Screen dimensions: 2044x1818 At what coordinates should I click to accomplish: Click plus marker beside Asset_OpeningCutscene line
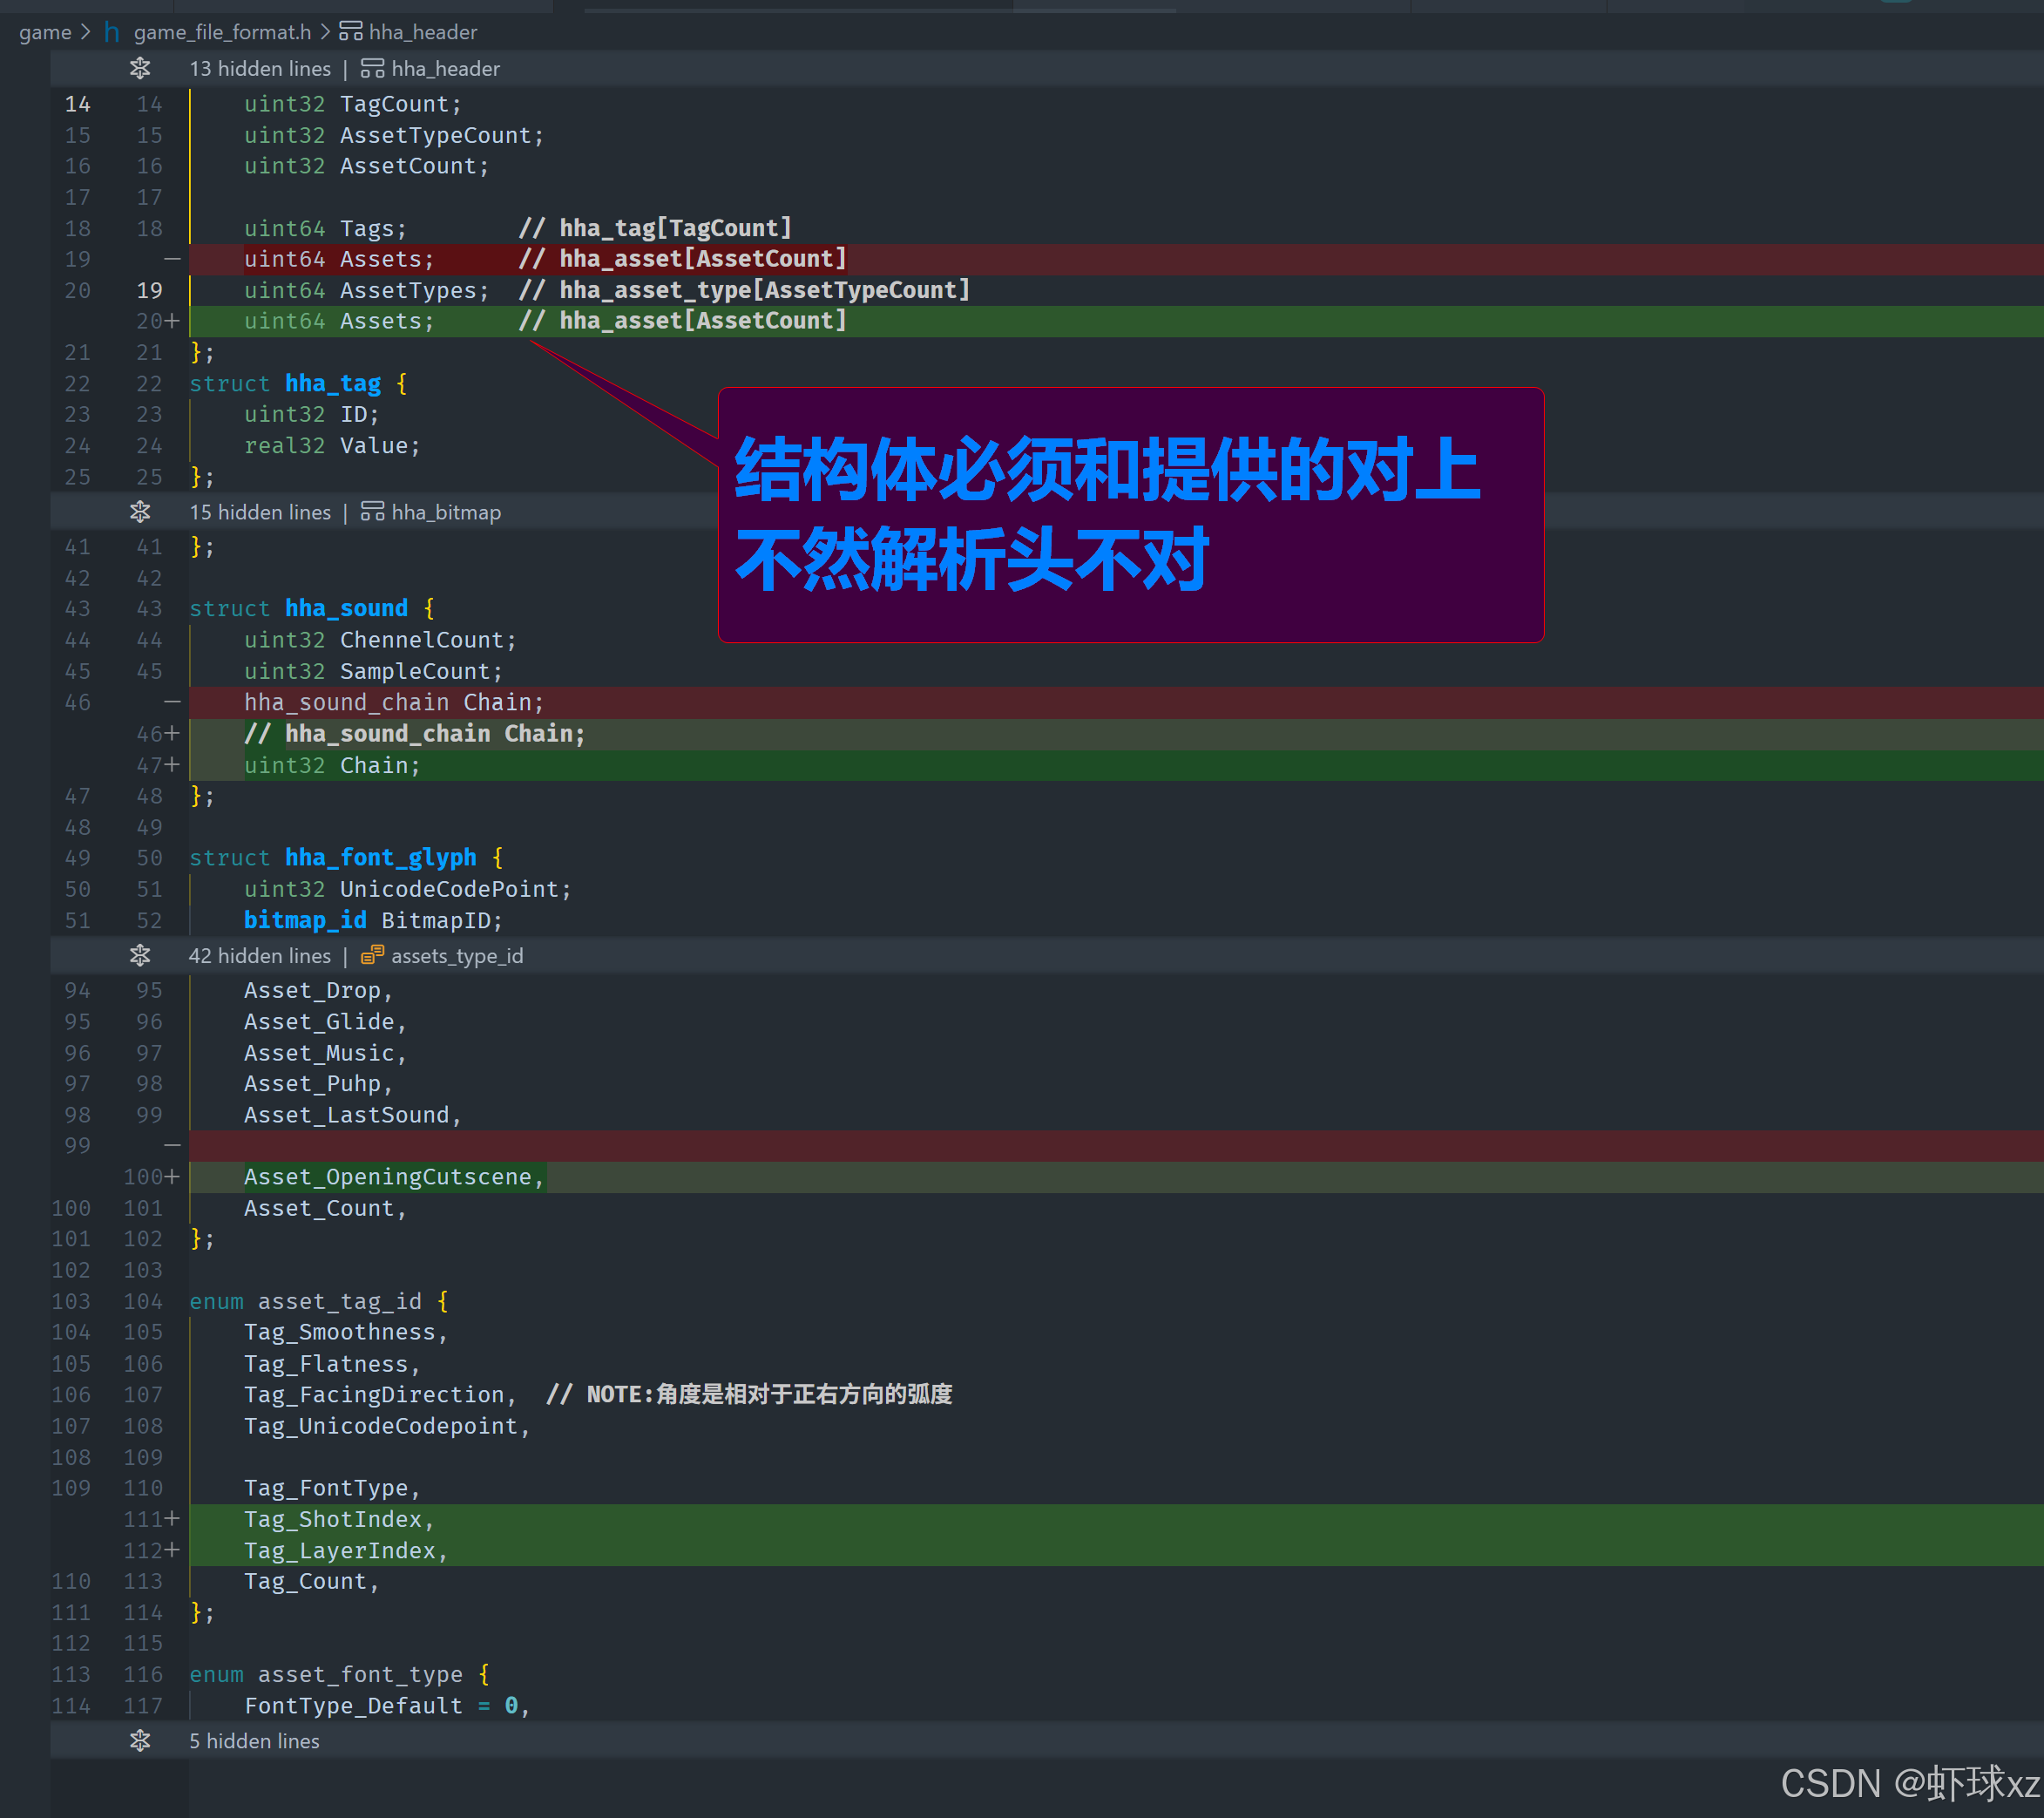click(x=172, y=1176)
